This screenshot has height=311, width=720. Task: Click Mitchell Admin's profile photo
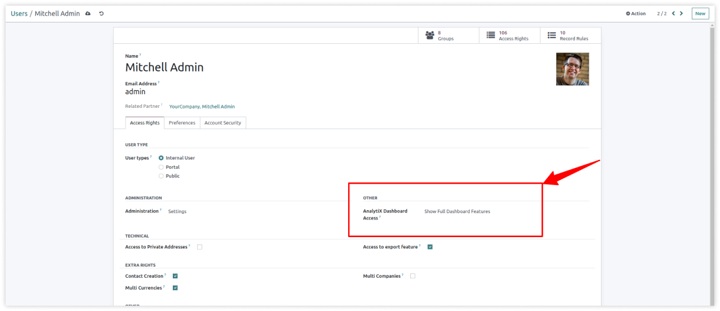pyautogui.click(x=572, y=69)
